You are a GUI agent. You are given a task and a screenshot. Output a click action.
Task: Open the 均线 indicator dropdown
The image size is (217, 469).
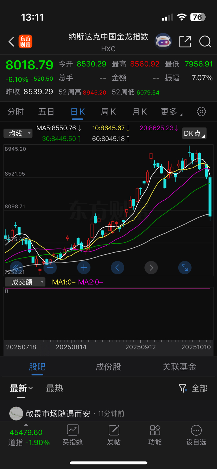18,133
